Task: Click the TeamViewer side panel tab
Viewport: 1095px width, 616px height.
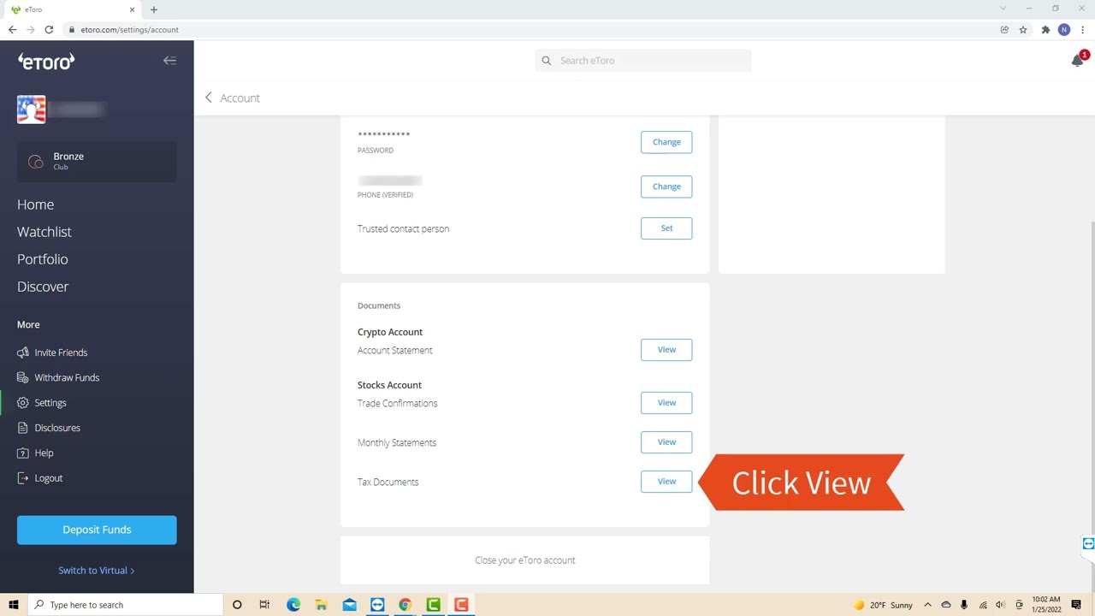Action: [1088, 544]
